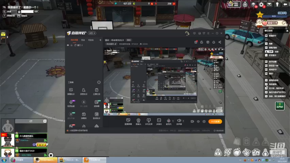
Task: Click the unlock padlock icon in room info bar
Action: 202,42
